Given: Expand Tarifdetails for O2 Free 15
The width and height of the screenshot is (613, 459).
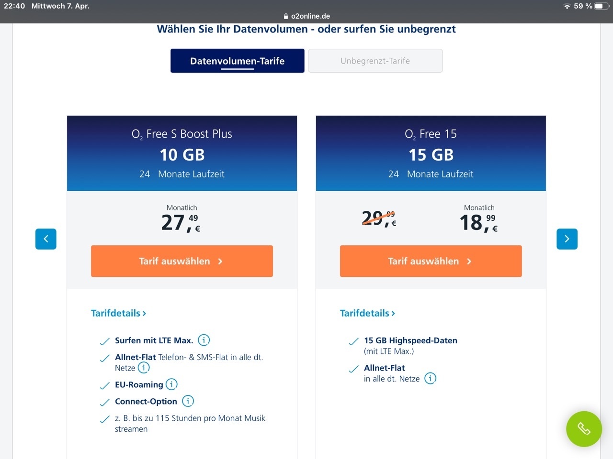Looking at the screenshot, I should pos(367,313).
